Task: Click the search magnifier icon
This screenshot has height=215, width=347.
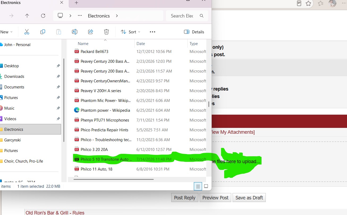Action: (x=202, y=16)
